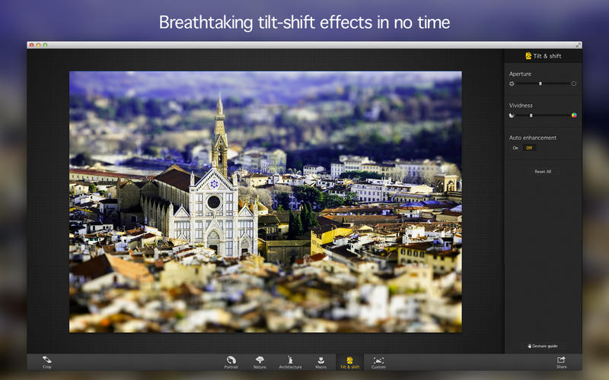Click the Vividness label

pos(521,106)
